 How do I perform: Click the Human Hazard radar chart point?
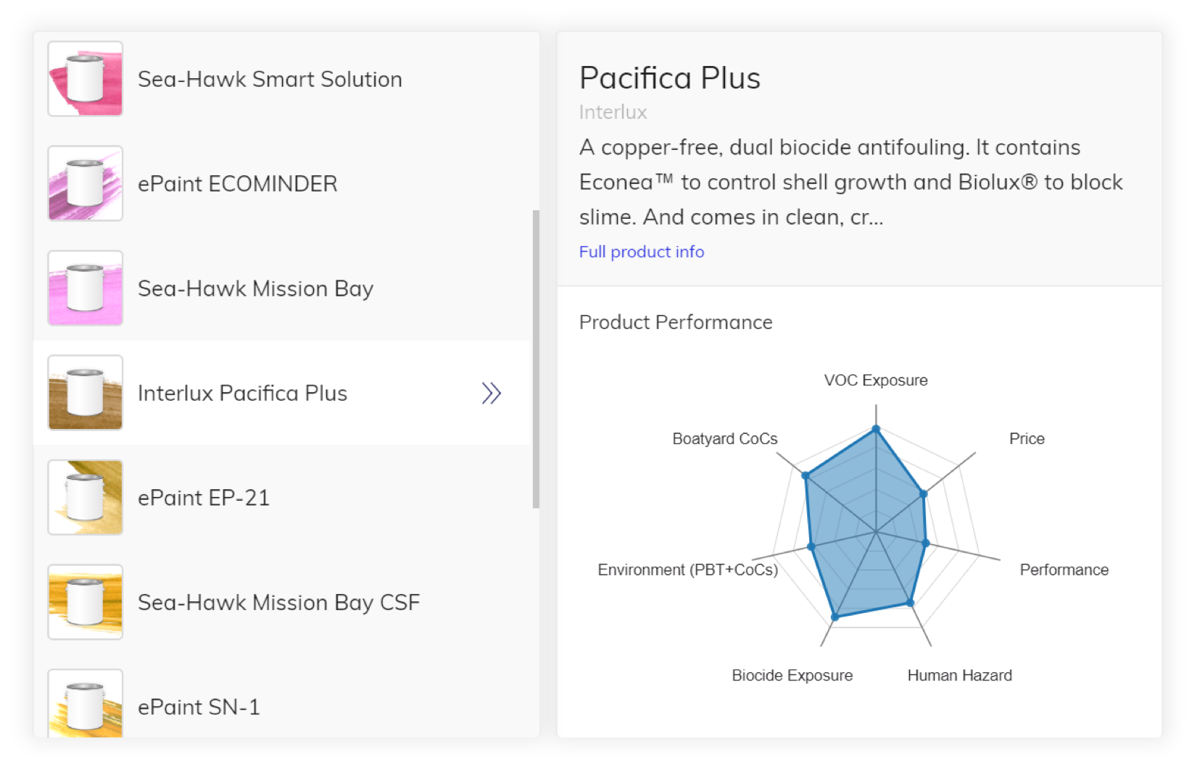pyautogui.click(x=911, y=602)
